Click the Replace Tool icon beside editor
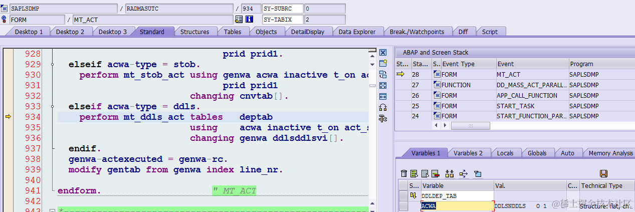635x212 pixels. point(383,74)
